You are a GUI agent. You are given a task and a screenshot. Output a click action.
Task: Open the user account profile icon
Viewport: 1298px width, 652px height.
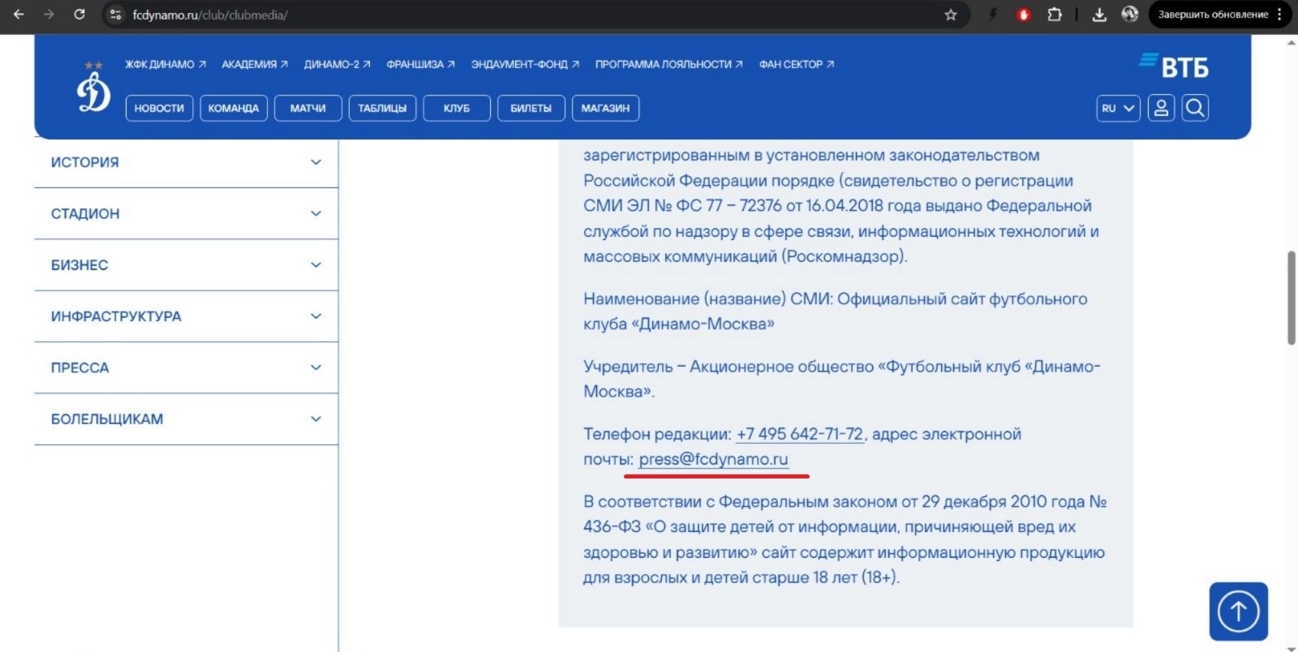pyautogui.click(x=1161, y=108)
